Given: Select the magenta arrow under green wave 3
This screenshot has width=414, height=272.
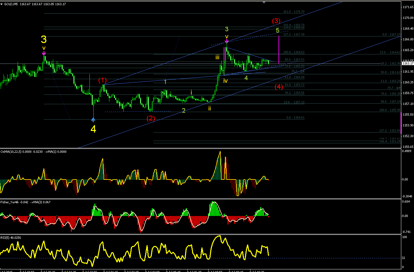Looking at the screenshot, I should [227, 41].
